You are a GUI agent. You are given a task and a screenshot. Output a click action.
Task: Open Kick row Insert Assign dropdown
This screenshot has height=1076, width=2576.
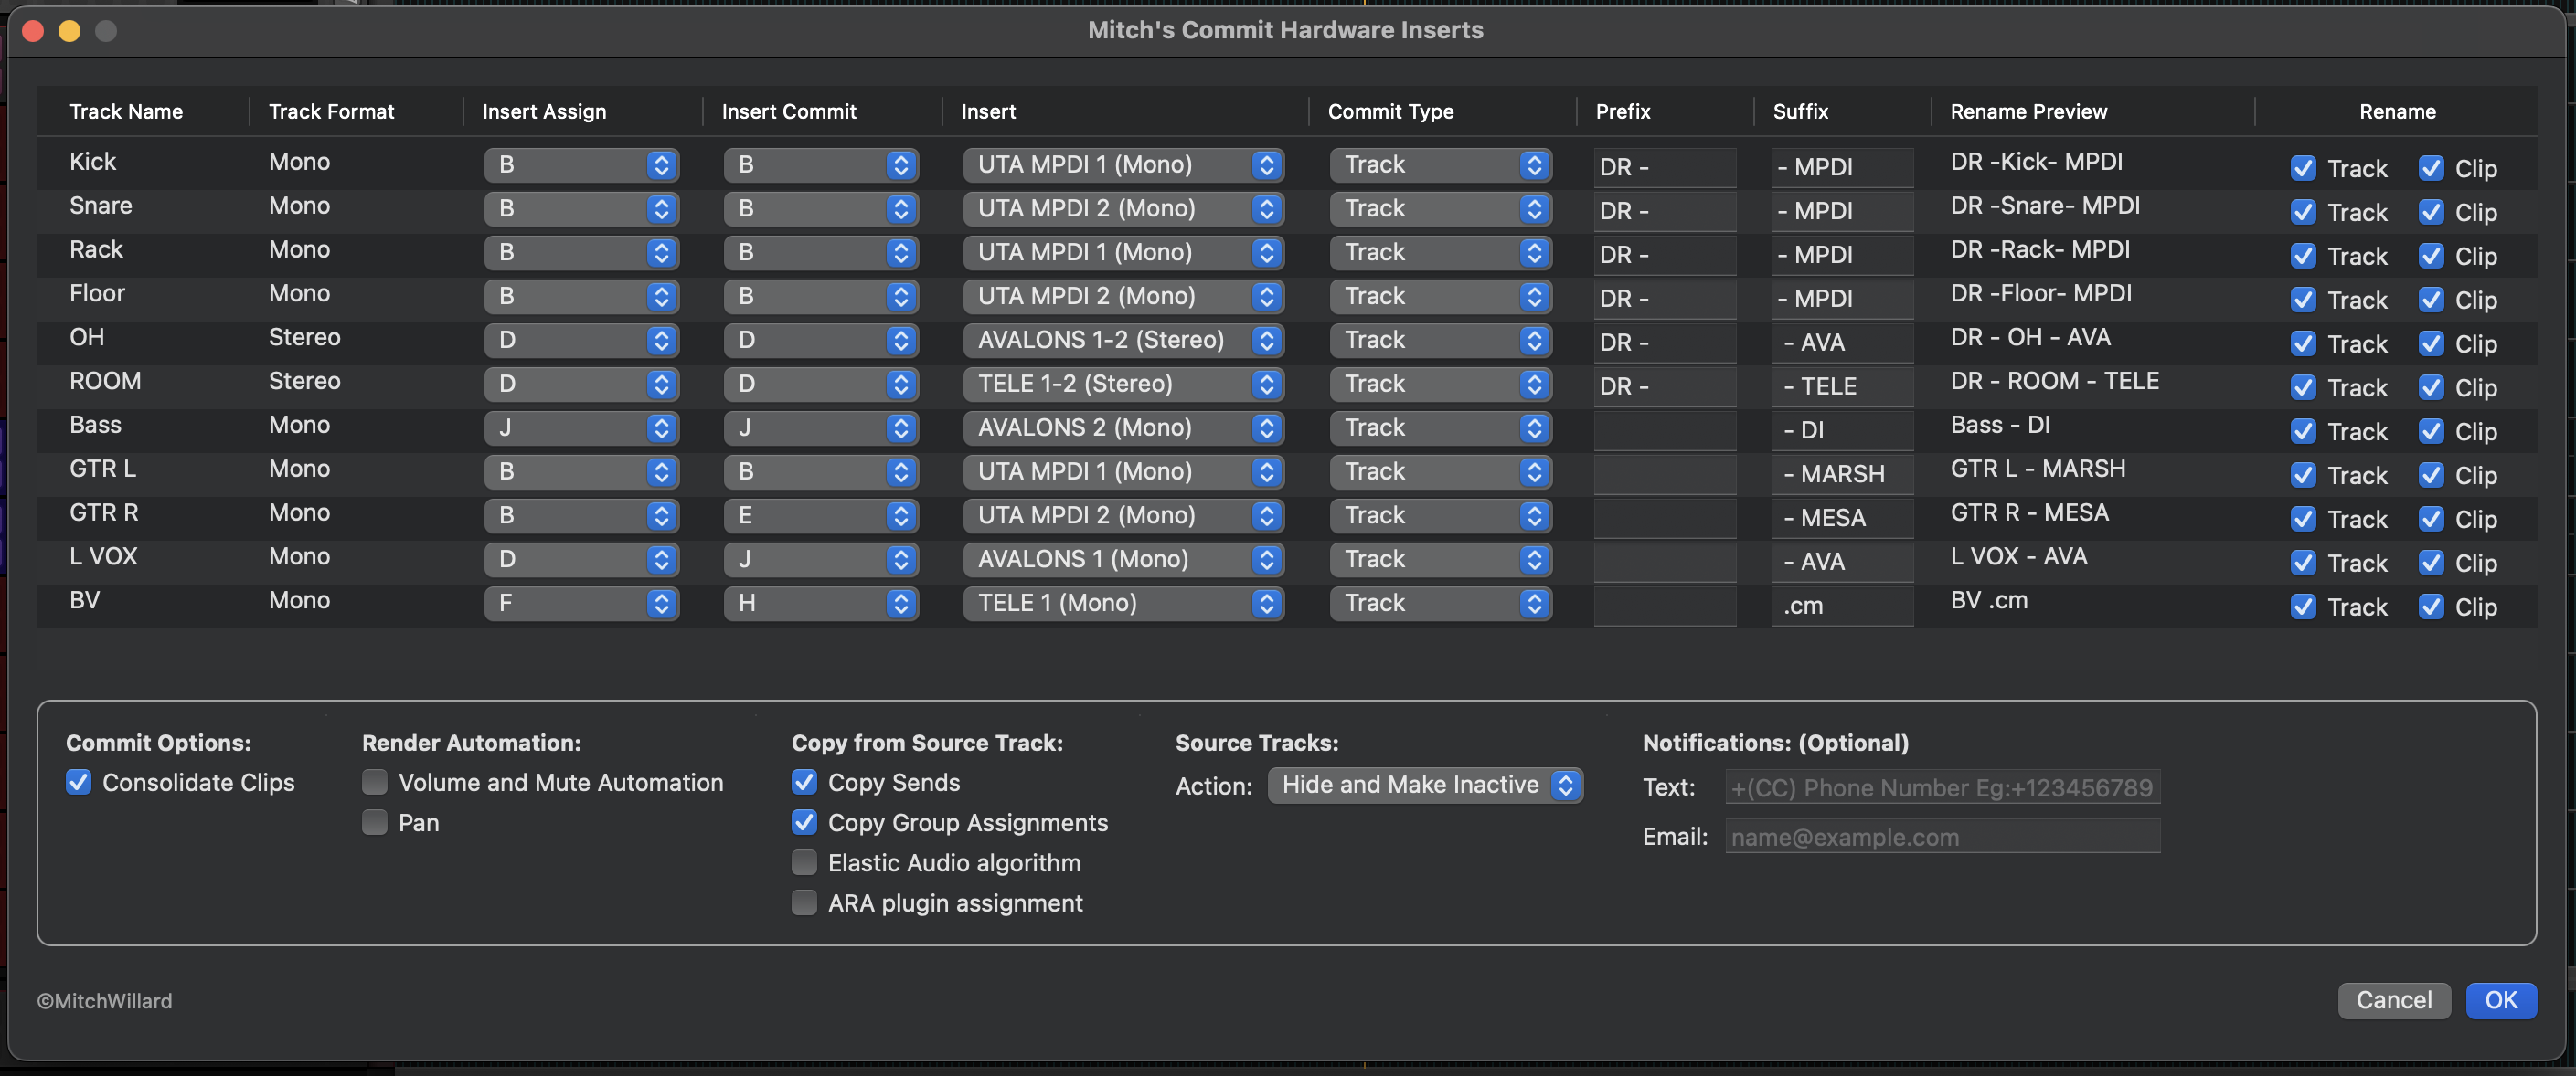click(x=581, y=164)
